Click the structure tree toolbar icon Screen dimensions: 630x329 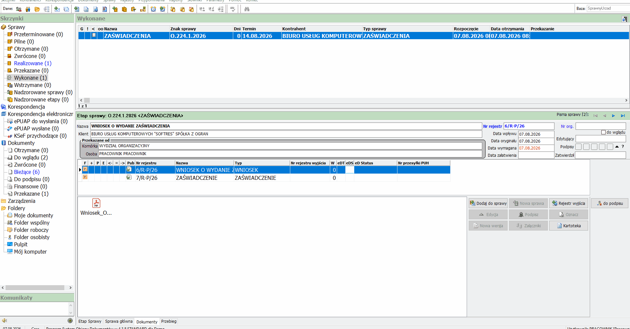tap(47, 9)
